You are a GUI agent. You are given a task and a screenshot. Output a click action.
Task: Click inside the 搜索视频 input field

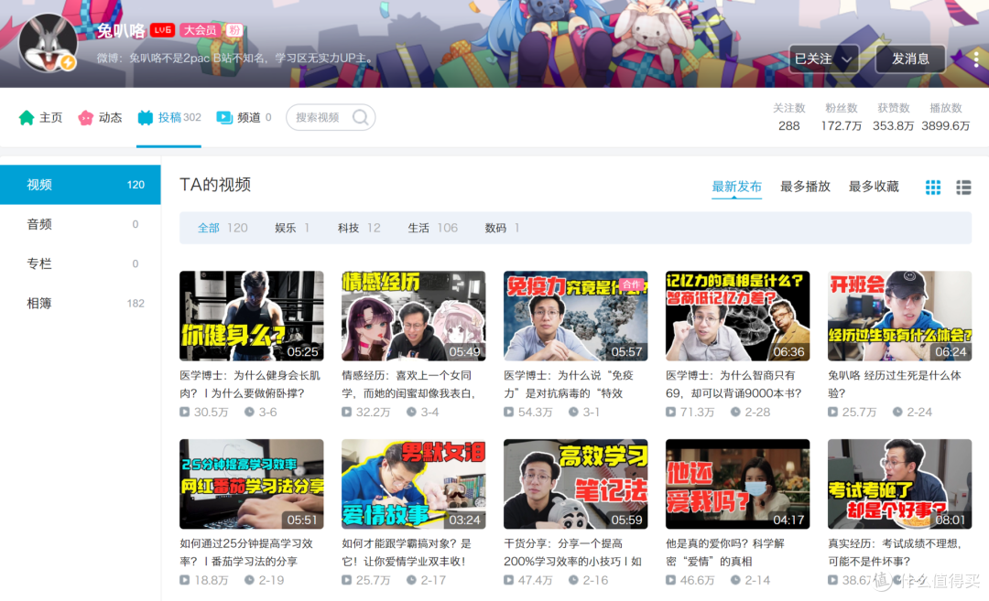coord(319,118)
